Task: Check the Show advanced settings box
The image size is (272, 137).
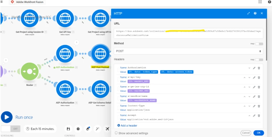Action: pos(116,133)
